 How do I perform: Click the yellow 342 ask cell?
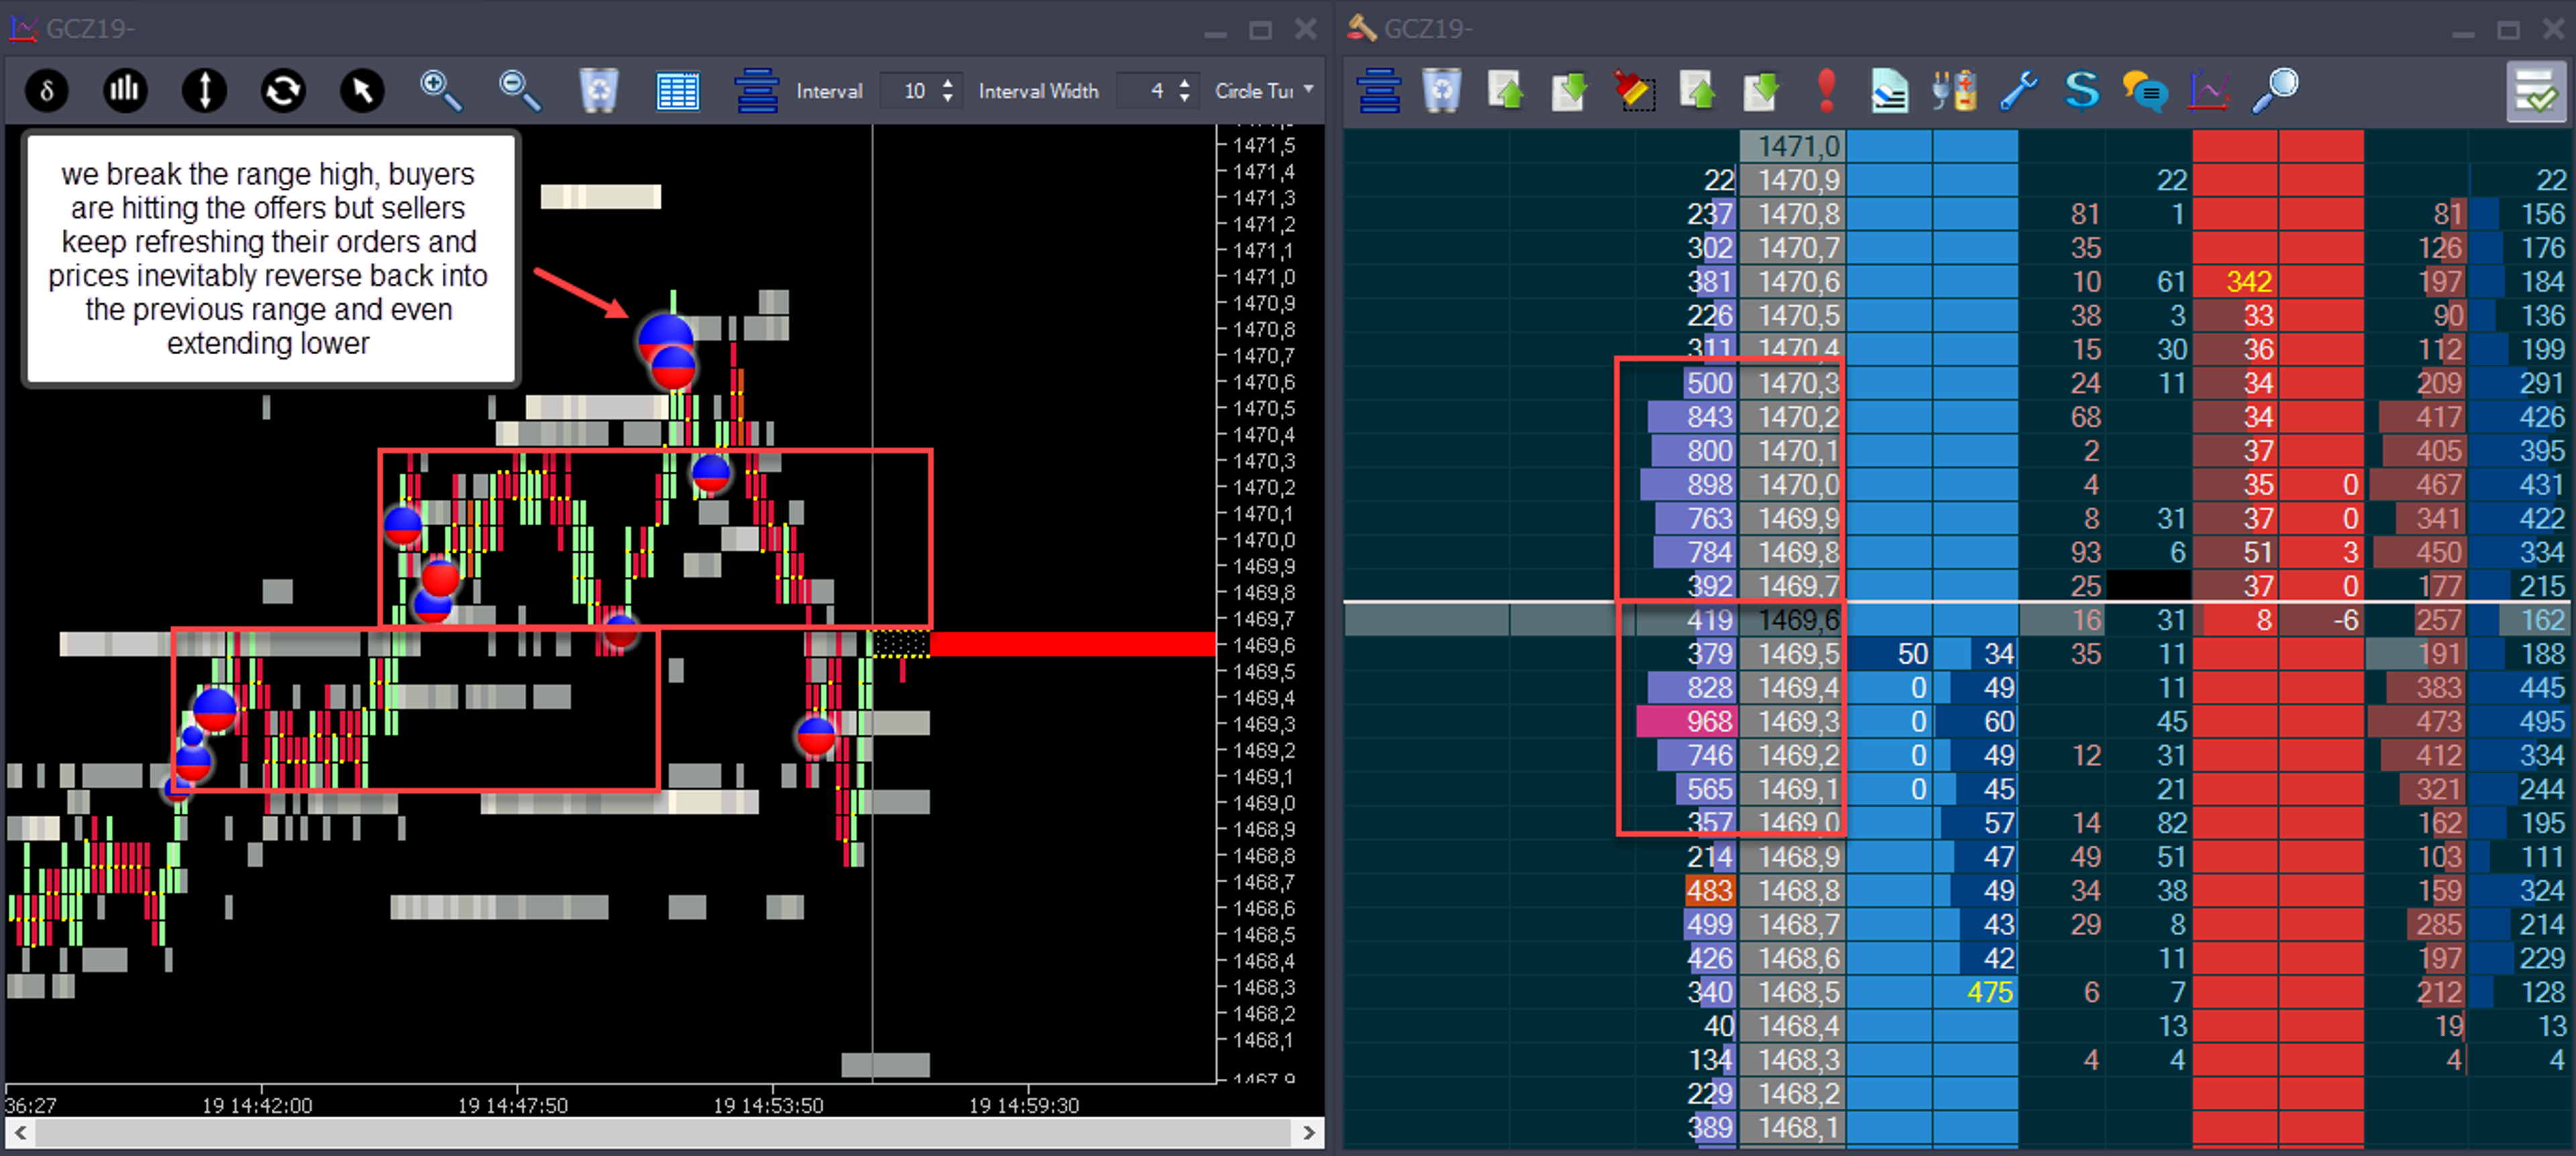[2235, 281]
